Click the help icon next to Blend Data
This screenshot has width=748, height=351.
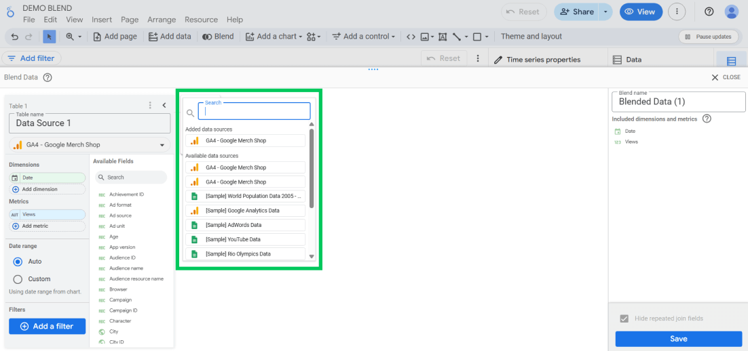[48, 77]
